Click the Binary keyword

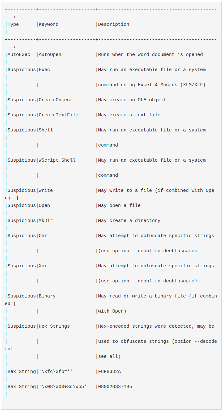[47, 296]
